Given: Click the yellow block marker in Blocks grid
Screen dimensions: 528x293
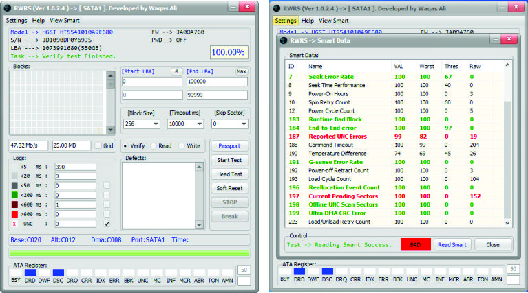Looking at the screenshot, I should coord(101,131).
